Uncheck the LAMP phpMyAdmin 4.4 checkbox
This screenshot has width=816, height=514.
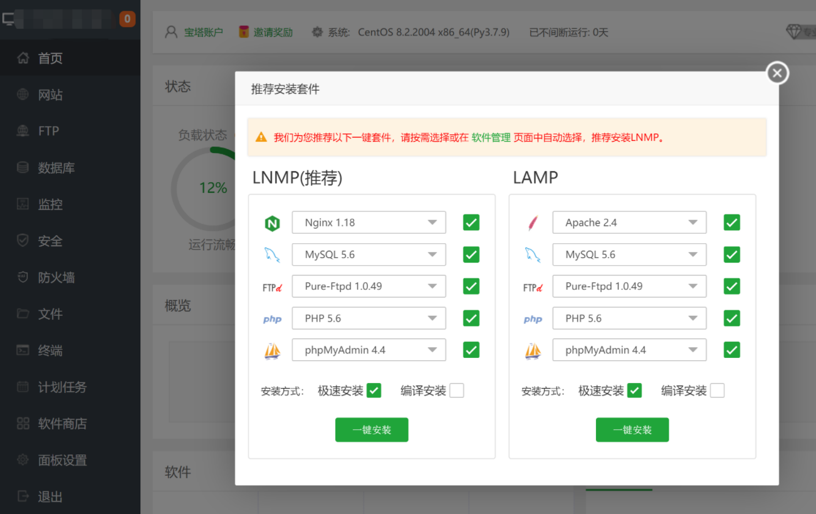731,350
